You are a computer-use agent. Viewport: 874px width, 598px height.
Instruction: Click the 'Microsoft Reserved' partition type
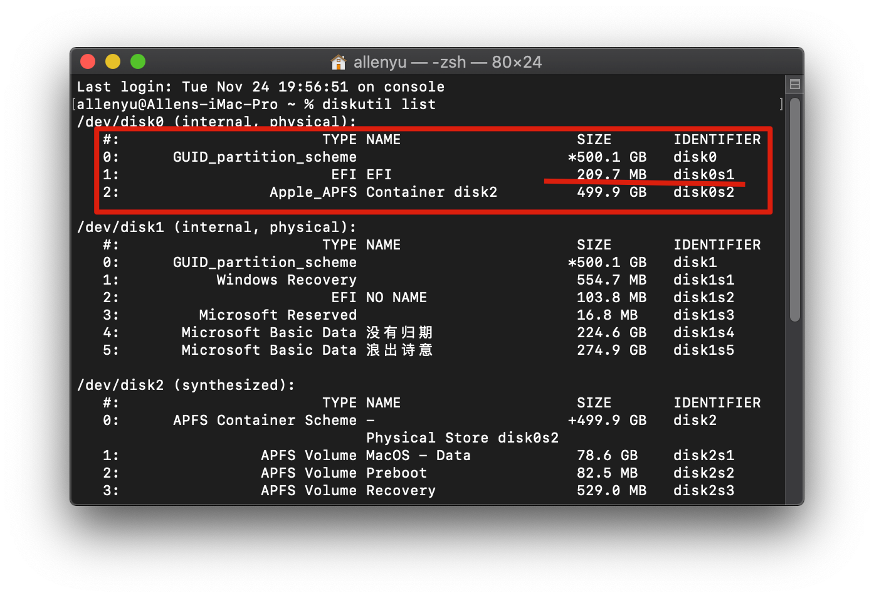tap(278, 315)
